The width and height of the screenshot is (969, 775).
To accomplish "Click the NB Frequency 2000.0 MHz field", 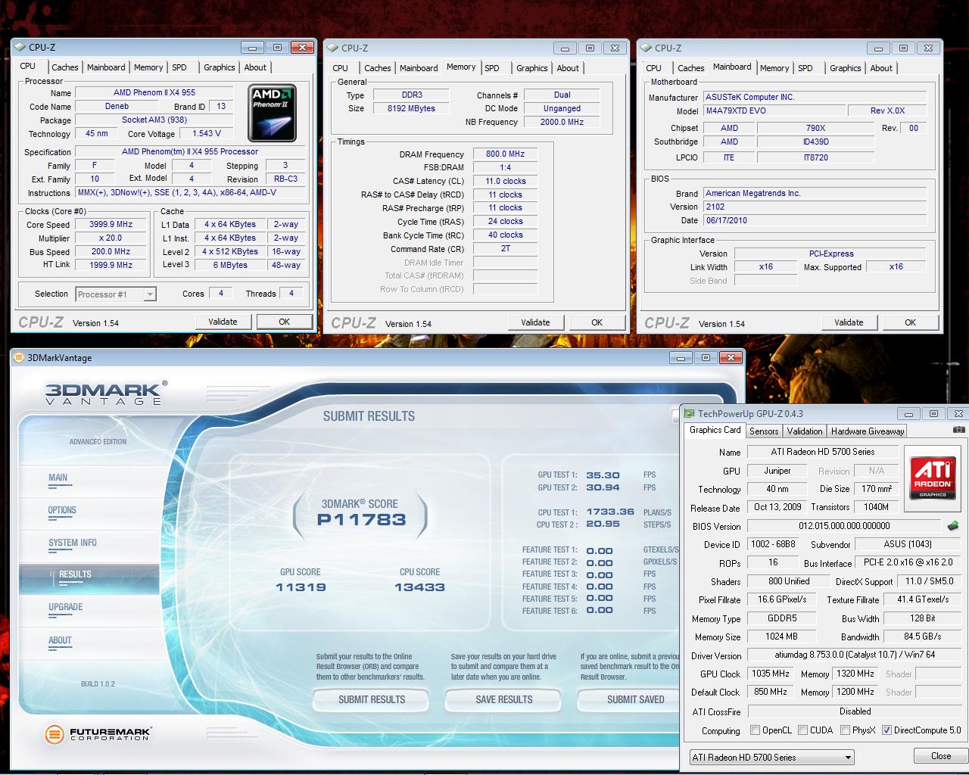I will tap(562, 122).
